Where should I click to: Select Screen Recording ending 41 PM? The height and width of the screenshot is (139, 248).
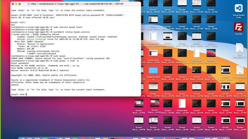click(211, 104)
